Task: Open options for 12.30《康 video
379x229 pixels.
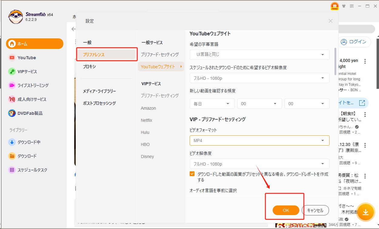Action: click(365, 145)
